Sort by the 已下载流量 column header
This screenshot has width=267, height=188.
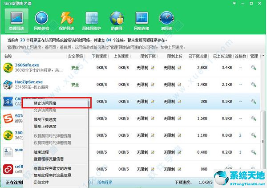point(198,56)
